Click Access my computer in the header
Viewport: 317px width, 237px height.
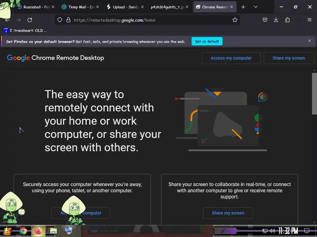click(231, 58)
